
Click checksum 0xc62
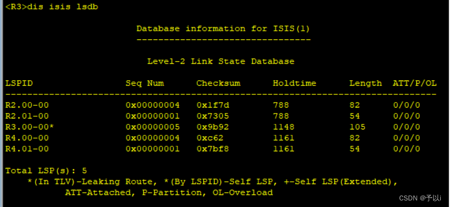[210, 138]
